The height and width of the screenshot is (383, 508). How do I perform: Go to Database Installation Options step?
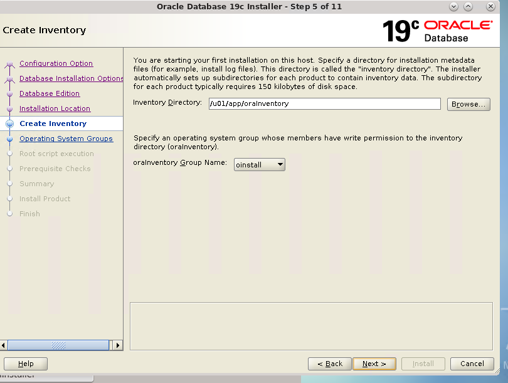click(71, 78)
